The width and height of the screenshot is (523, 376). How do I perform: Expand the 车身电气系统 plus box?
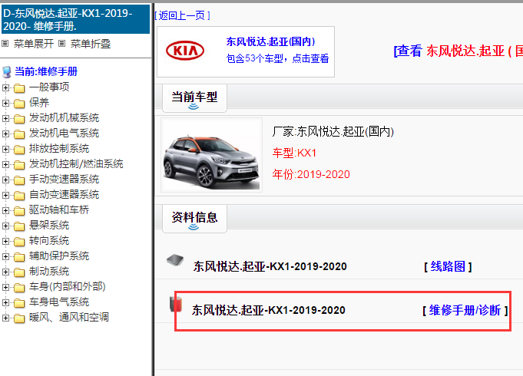pyautogui.click(x=5, y=302)
